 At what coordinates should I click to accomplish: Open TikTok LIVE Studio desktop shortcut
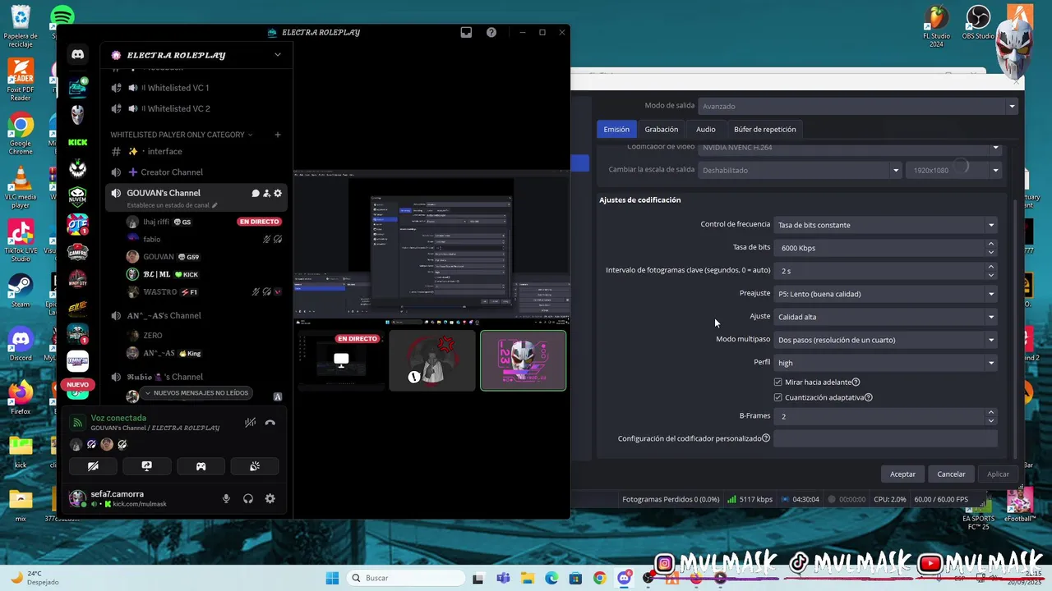coord(21,241)
